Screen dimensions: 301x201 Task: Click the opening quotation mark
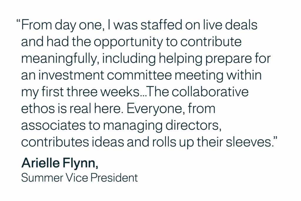coord(19,22)
